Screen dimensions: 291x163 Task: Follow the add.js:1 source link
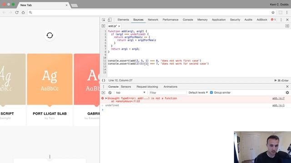tap(278, 105)
